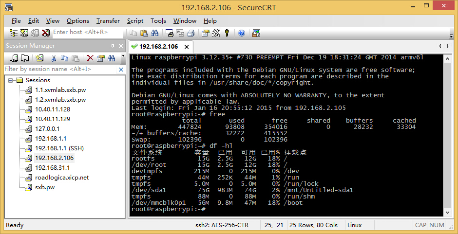Click the Help question mark icon
The width and height of the screenshot is (458, 234).
(242, 33)
